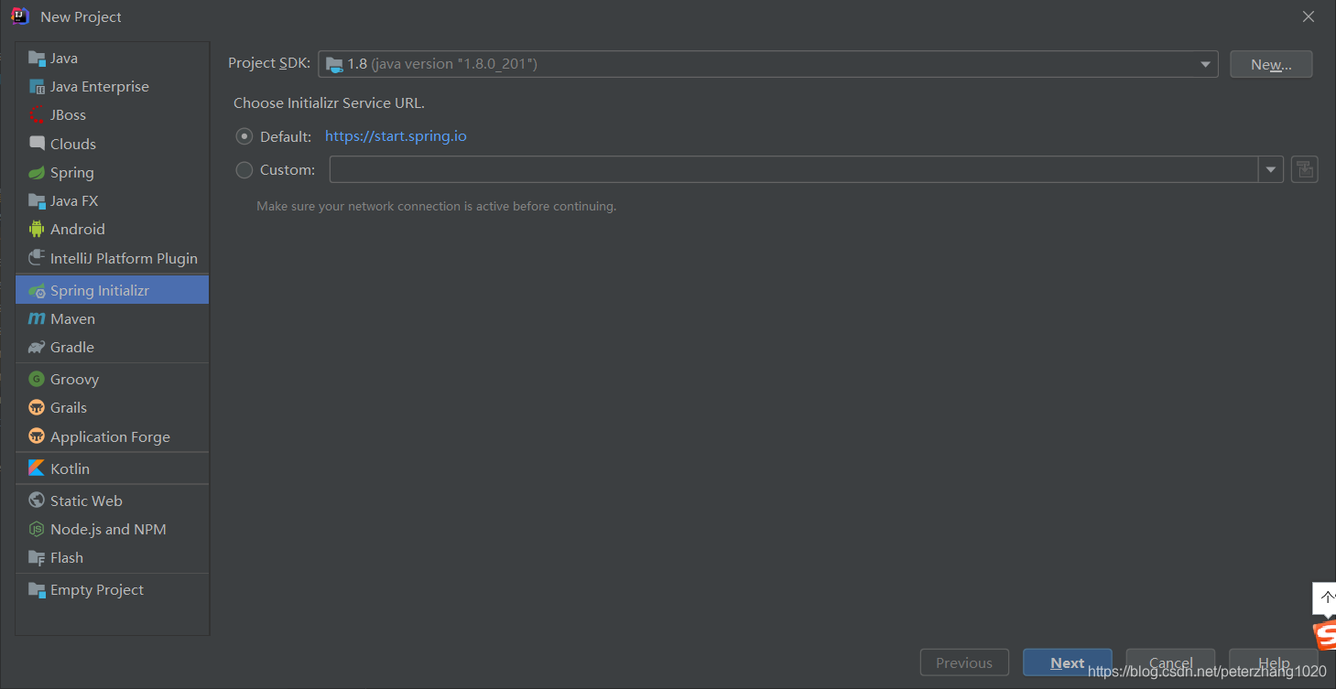Click into the Custom URL input field
The height and width of the screenshot is (689, 1336).
click(x=794, y=169)
